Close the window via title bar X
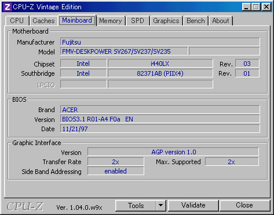Image resolution: width=274 pixels, height=215 pixels. click(266, 7)
